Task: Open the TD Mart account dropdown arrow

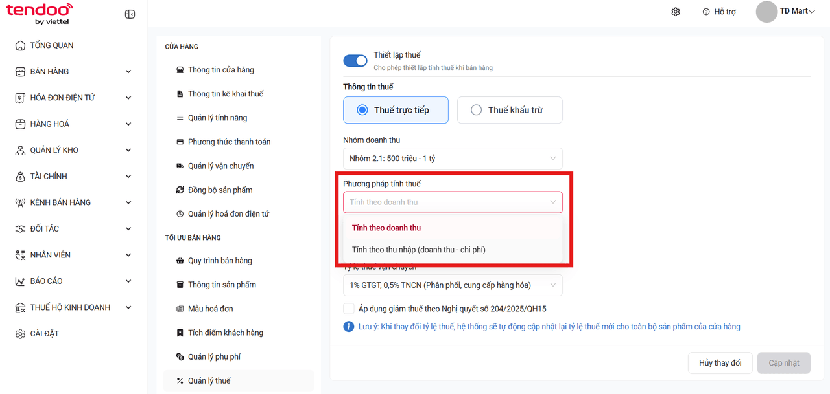Action: pyautogui.click(x=812, y=12)
